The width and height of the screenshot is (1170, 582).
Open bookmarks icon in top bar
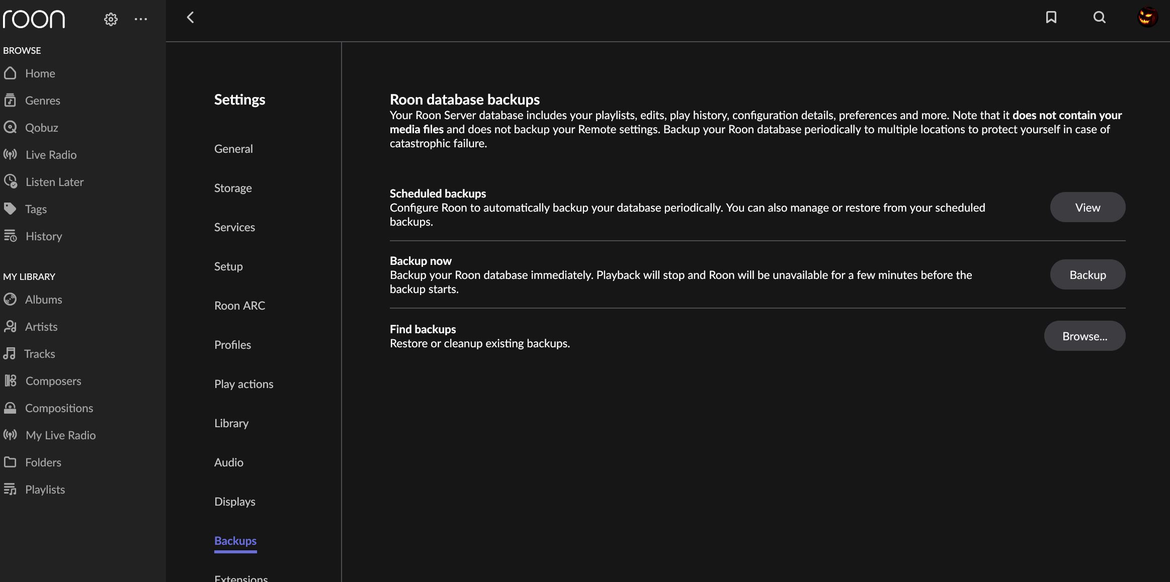point(1051,18)
